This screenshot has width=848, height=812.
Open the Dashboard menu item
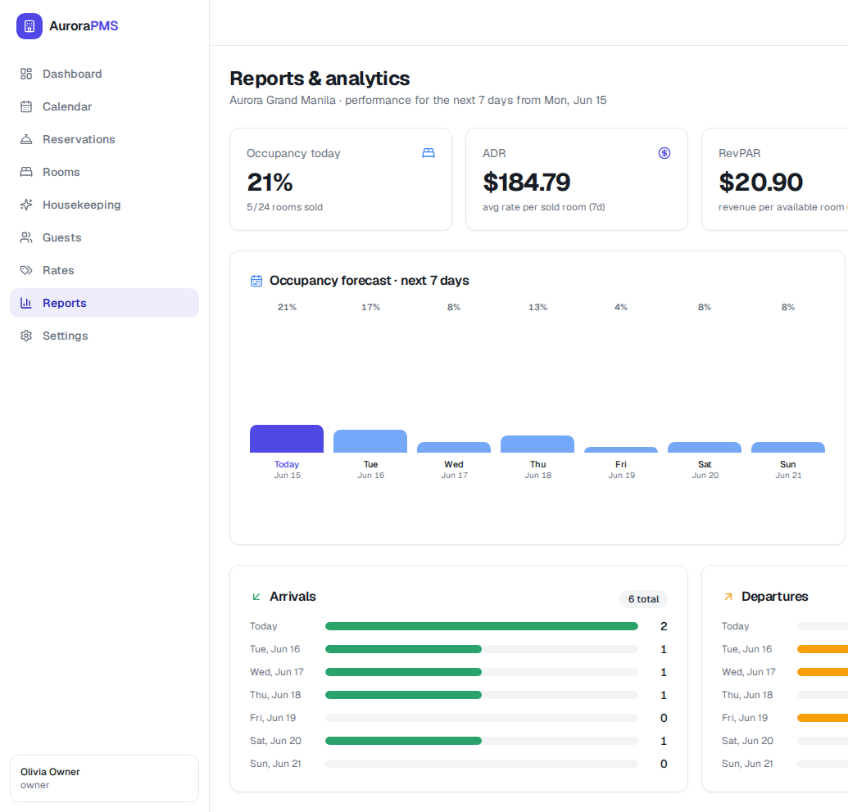[x=104, y=74]
